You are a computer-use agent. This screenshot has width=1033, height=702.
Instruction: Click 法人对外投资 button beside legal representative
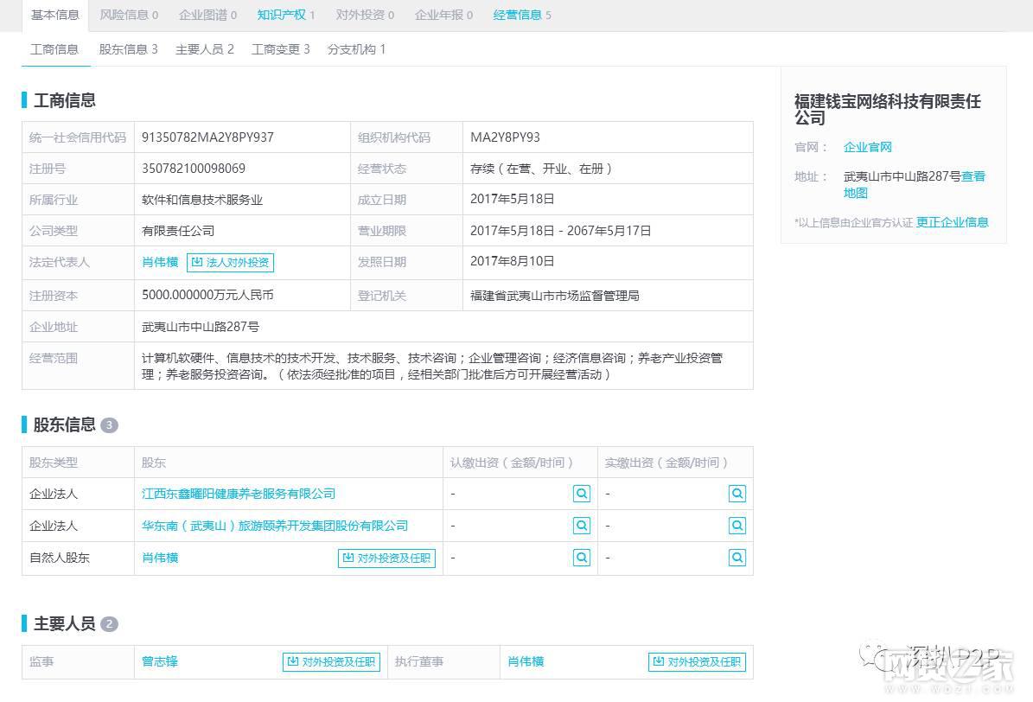230,262
